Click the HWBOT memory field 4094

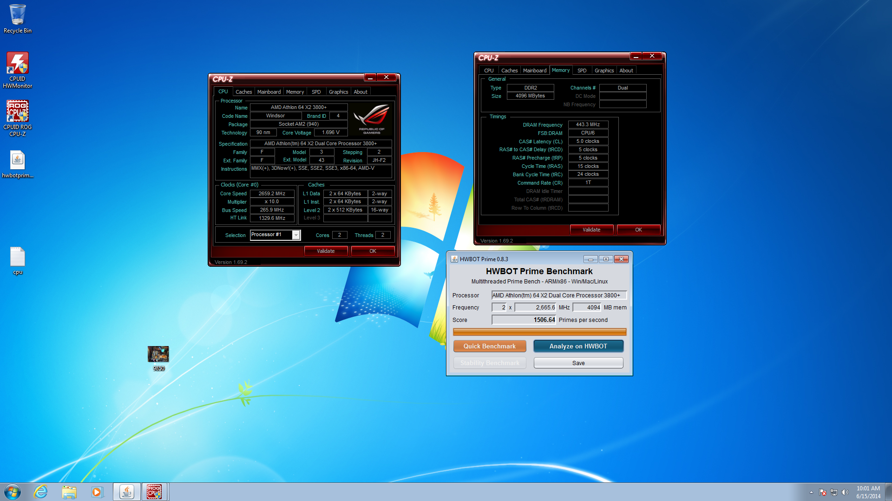[x=587, y=307]
